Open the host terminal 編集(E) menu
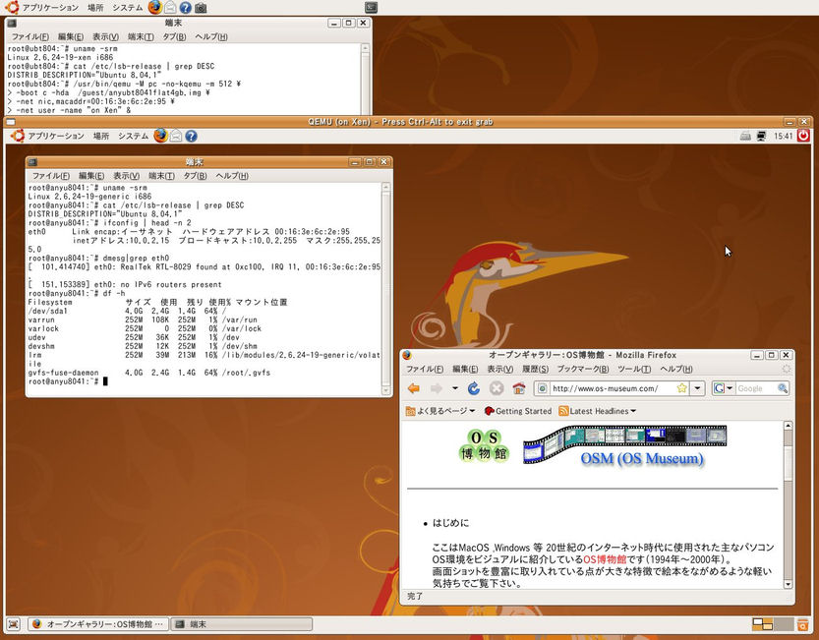Viewport: 819px width, 640px height. click(x=71, y=37)
